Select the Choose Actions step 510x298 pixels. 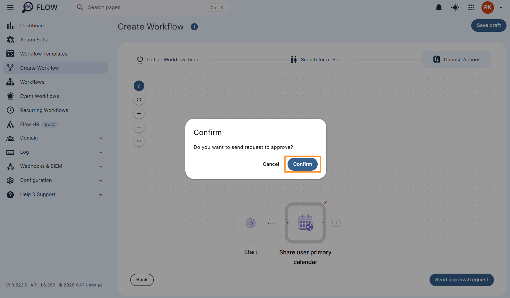[x=456, y=60]
